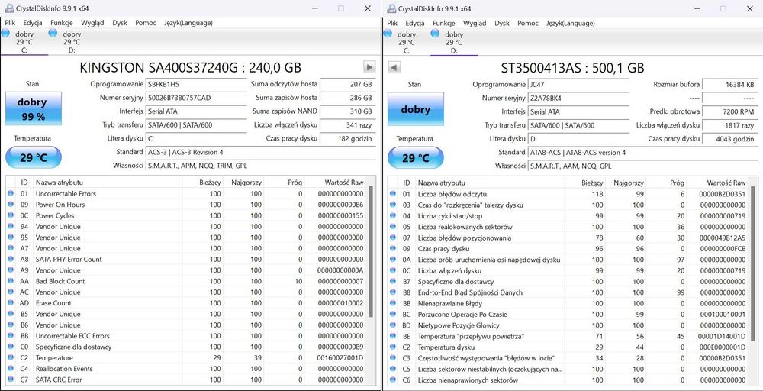Viewport: 763px width, 391px height.
Task: Click status dot of Bad Block Count row
Action: 11,281
